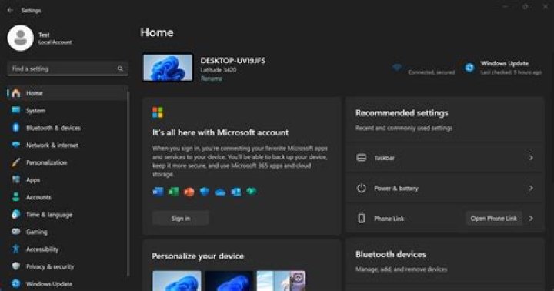Open the Test user profile avatar
Image resolution: width=554 pixels, height=291 pixels.
point(21,38)
